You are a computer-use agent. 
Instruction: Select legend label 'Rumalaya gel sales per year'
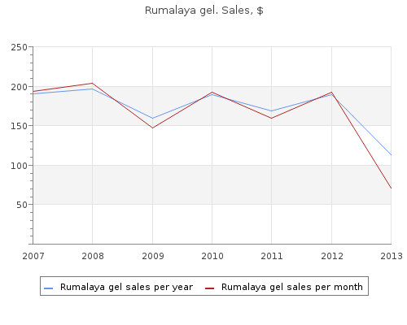click(x=126, y=287)
